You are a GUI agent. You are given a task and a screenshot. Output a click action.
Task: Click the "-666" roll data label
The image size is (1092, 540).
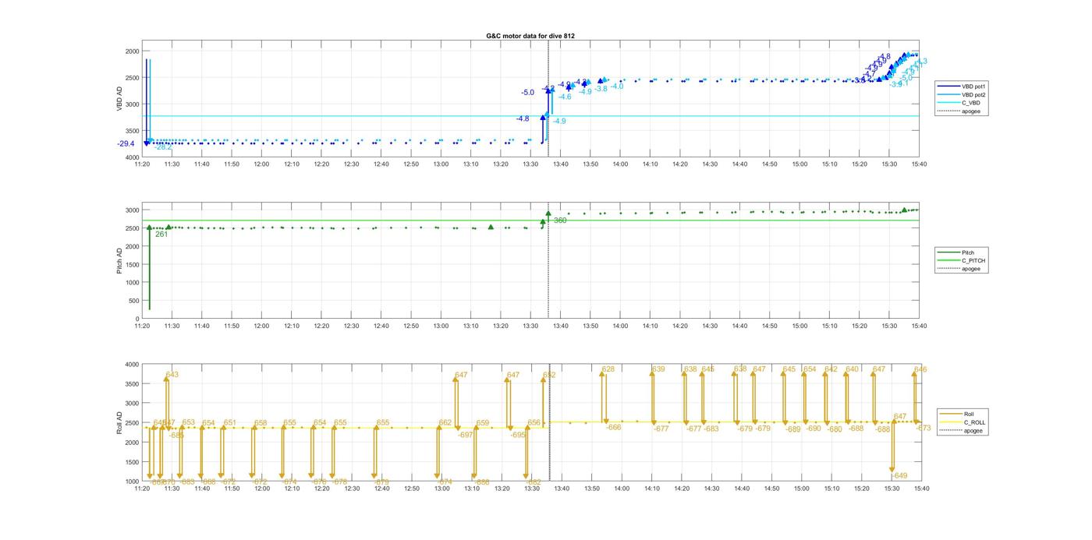coord(614,427)
